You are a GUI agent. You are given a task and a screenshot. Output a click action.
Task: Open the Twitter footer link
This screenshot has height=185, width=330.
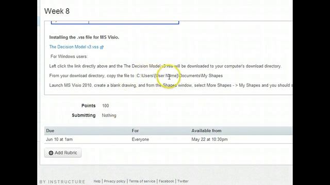(x=183, y=181)
